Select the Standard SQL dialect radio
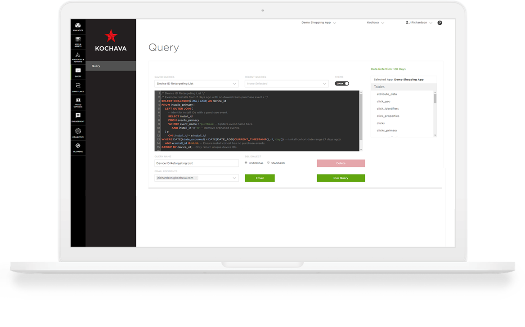 pyautogui.click(x=268, y=163)
